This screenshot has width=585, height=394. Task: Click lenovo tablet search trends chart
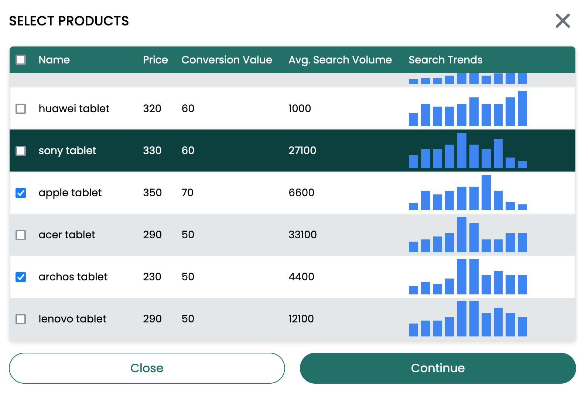point(468,319)
